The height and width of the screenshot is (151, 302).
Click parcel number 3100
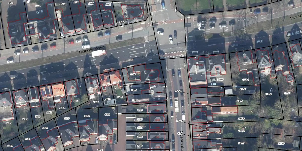[x=67, y=118]
